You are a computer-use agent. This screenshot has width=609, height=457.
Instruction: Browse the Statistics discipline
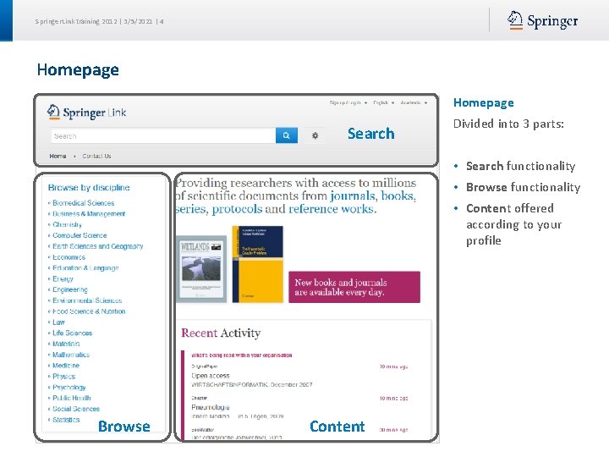[66, 420]
